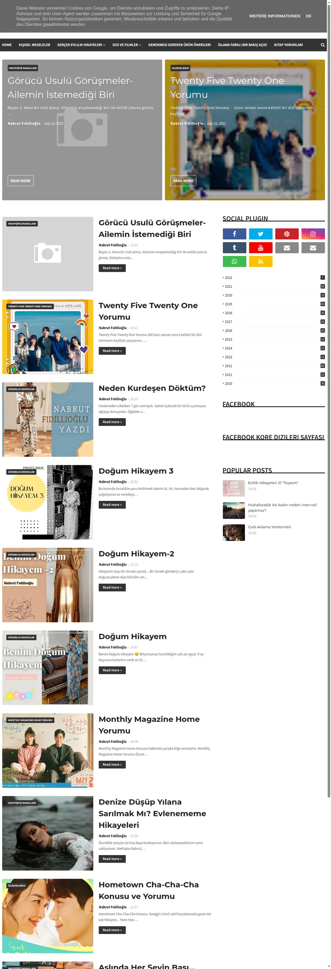Open the Doğum Hikayem-2 post title

(136, 554)
